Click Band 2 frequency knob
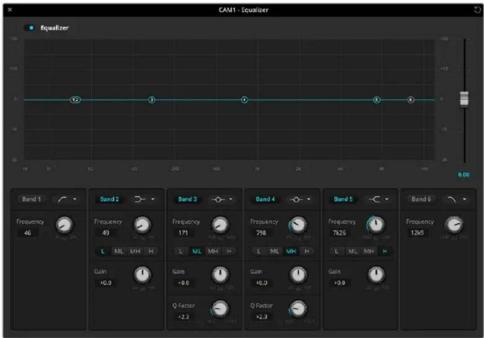This screenshot has width=484, height=338. (x=142, y=225)
